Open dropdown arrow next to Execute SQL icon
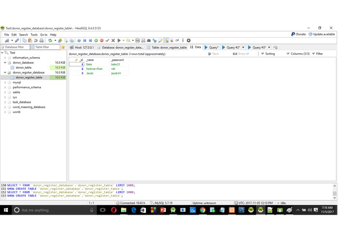Image resolution: width=339 pixels, height=241 pixels. (x=124, y=40)
